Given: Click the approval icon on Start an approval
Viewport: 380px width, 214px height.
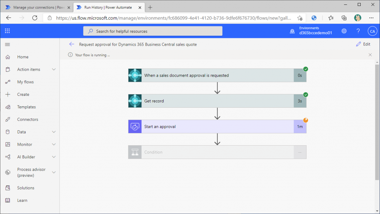Looking at the screenshot, I should (135, 126).
